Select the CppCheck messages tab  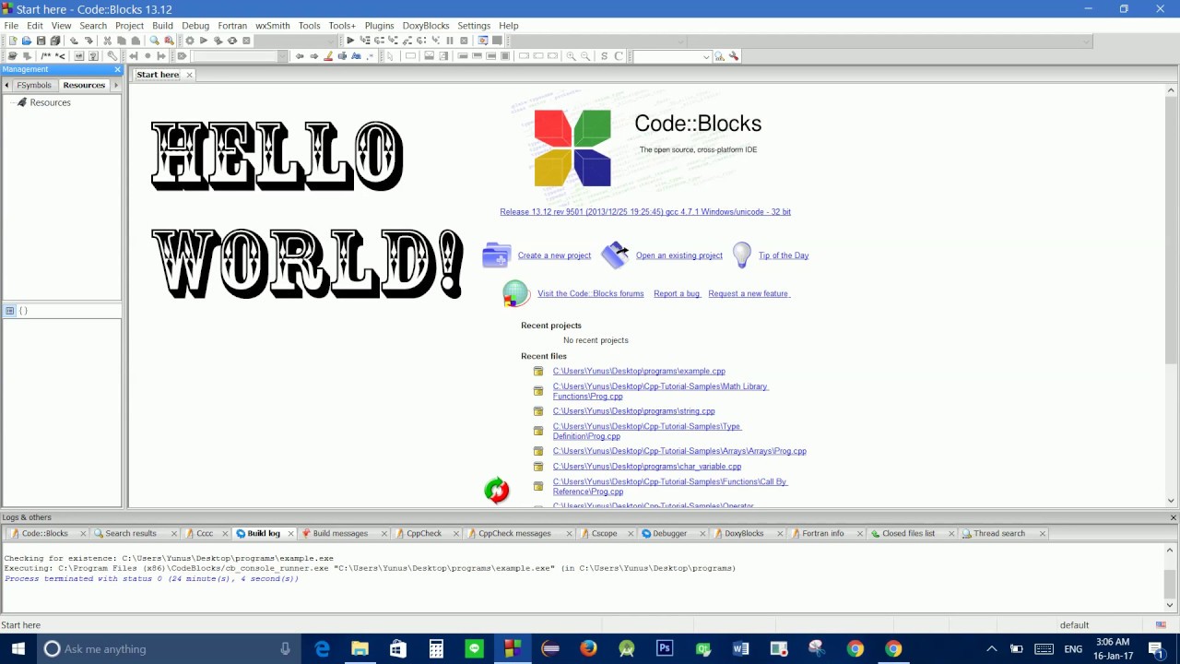tap(513, 533)
